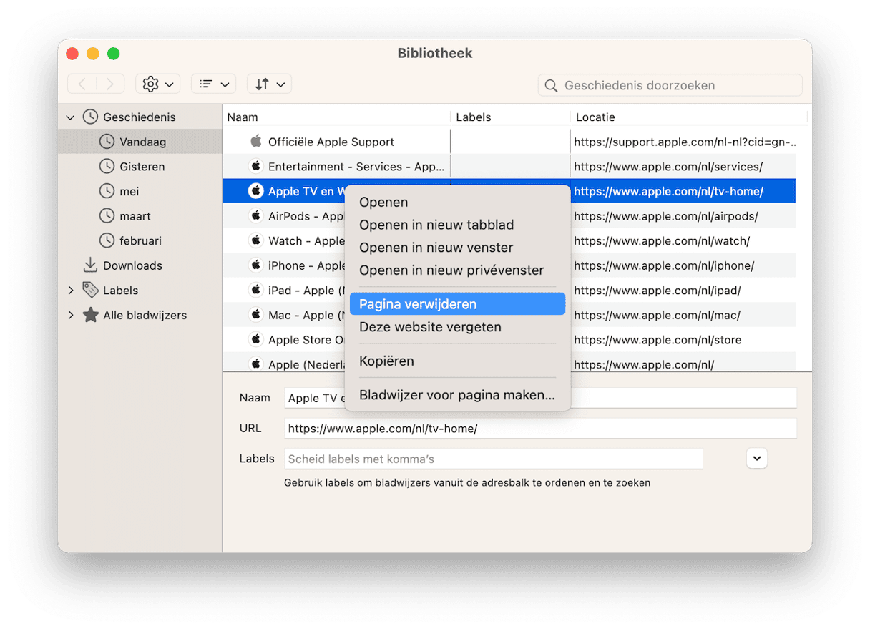The height and width of the screenshot is (629, 870).
Task: Expand the Labels tree section
Action: tap(70, 291)
